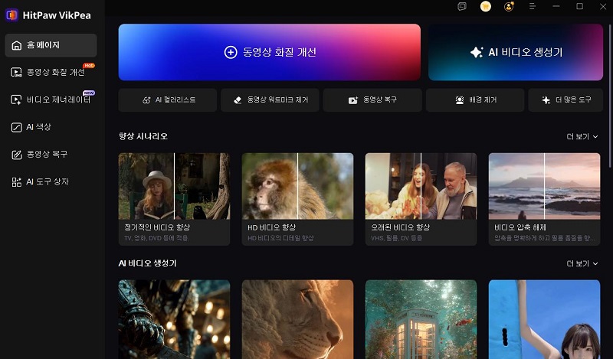This screenshot has width=613, height=359.
Task: Launch the AI 컬러리스트 tool
Action: [x=168, y=100]
